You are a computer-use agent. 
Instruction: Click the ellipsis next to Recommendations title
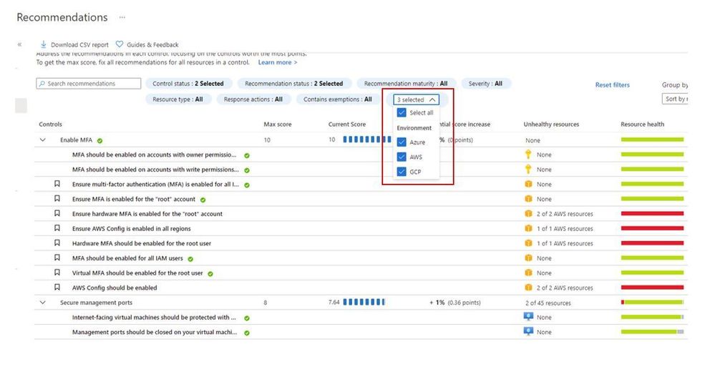(x=122, y=17)
